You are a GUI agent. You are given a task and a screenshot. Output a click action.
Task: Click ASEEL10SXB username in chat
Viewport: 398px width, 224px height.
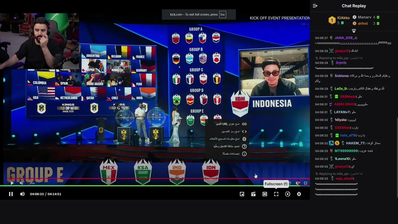point(345,105)
